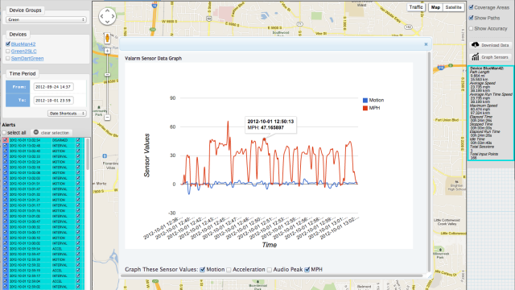Pick up the Street View pegman
Image resolution: width=515 pixels, height=290 pixels.
107,38
